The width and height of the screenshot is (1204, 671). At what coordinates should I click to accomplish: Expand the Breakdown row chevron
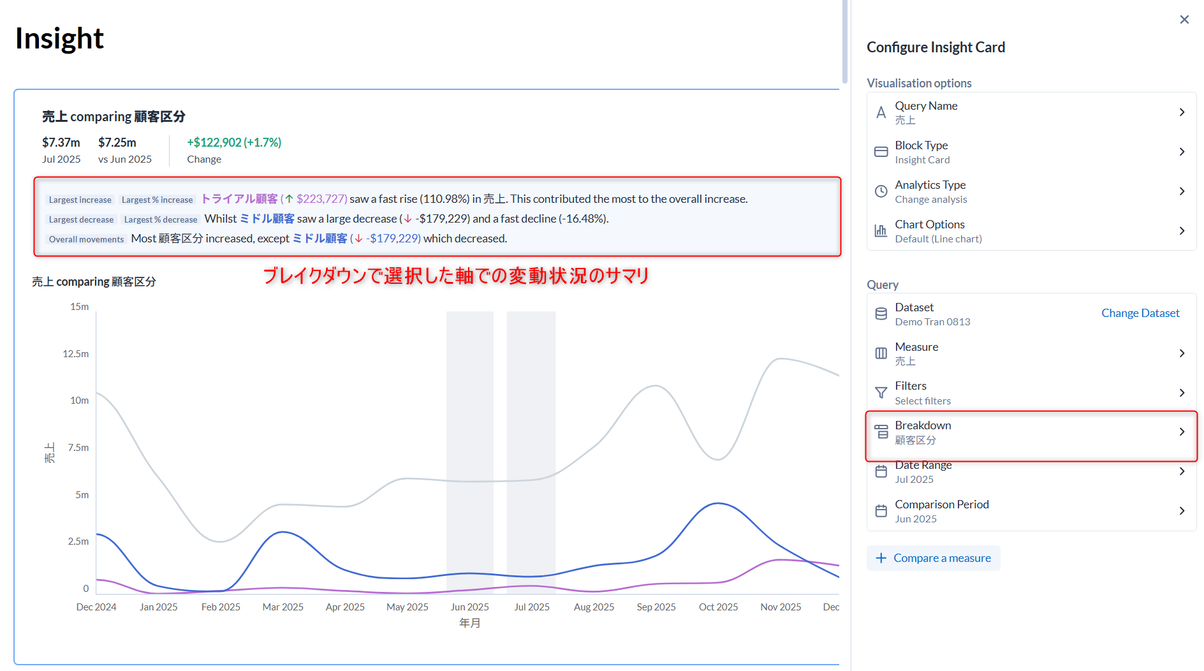pos(1182,432)
